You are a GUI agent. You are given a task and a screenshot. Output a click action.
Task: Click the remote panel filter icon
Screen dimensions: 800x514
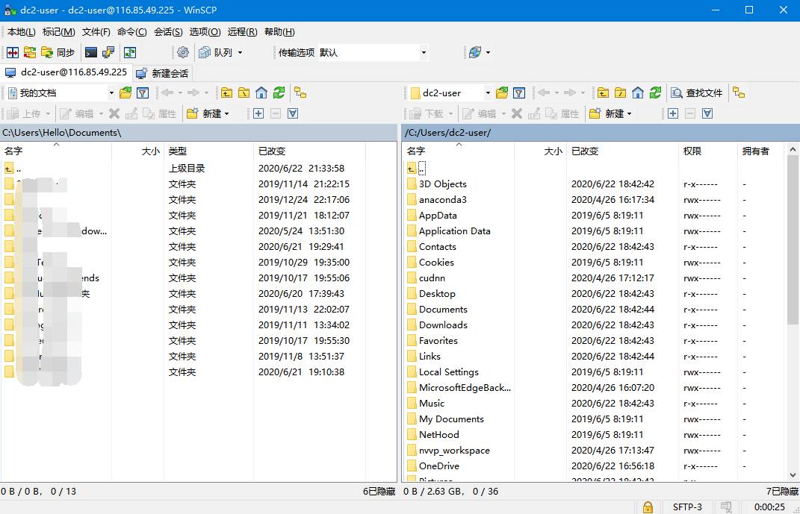[x=519, y=93]
